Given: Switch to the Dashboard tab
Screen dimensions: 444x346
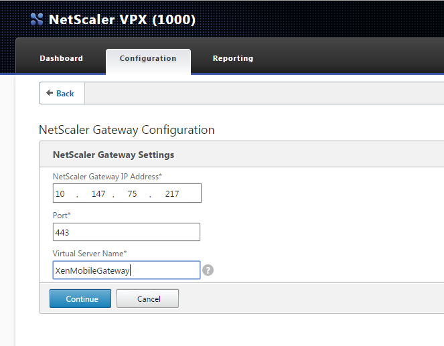Looking at the screenshot, I should (61, 58).
